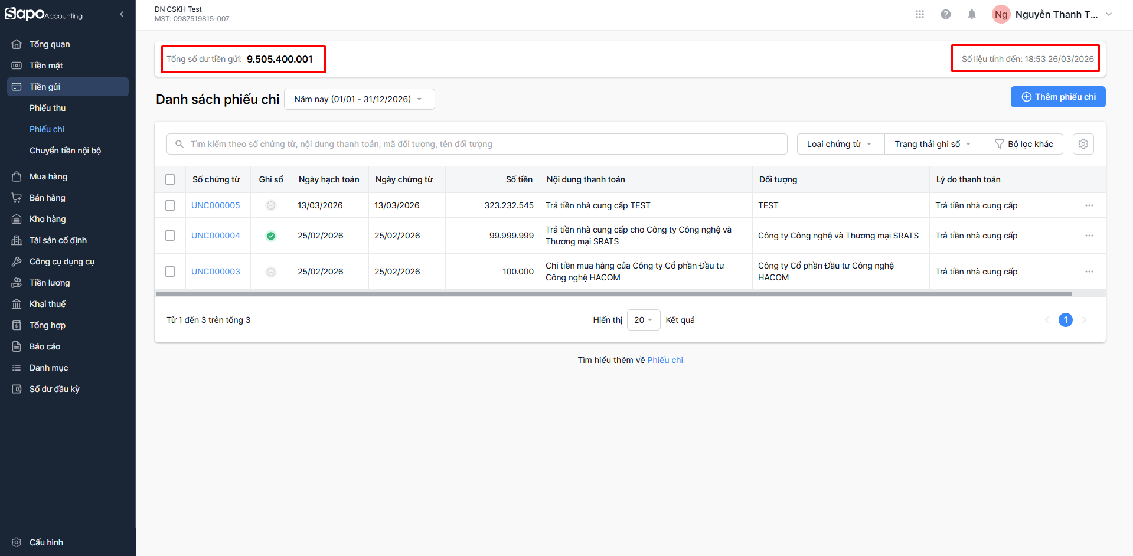Image resolution: width=1133 pixels, height=556 pixels.
Task: Open the notifications bell
Action: coord(971,14)
